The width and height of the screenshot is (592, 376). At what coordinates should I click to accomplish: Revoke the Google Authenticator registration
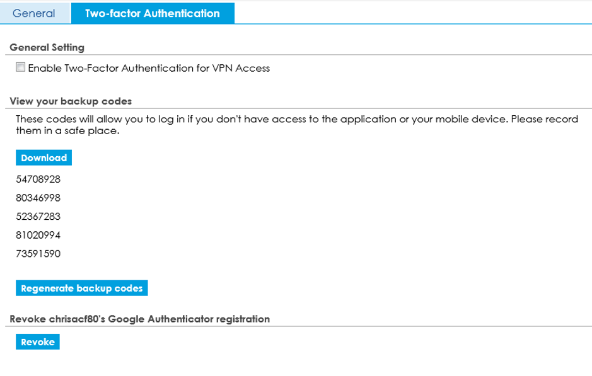37,342
